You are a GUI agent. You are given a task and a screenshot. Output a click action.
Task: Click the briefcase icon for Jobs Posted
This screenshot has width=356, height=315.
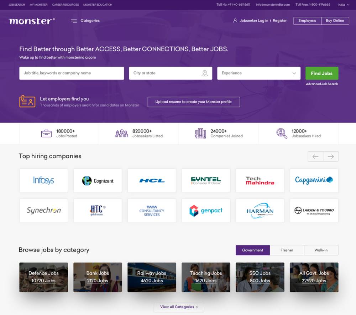pyautogui.click(x=46, y=134)
